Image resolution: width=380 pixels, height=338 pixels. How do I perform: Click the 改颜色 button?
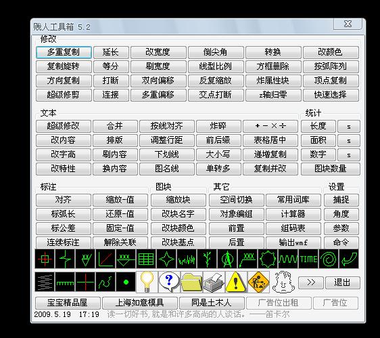click(x=331, y=52)
